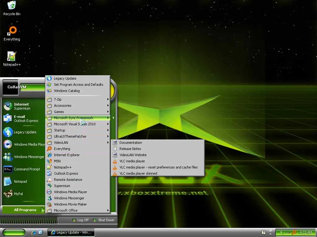Click the Windows Movie Maker icon
317x237 pixels.
[x=49, y=204]
